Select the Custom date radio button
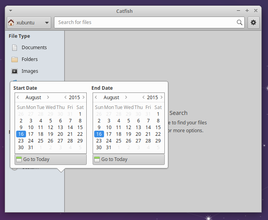This screenshot has height=220, width=268. [15, 168]
